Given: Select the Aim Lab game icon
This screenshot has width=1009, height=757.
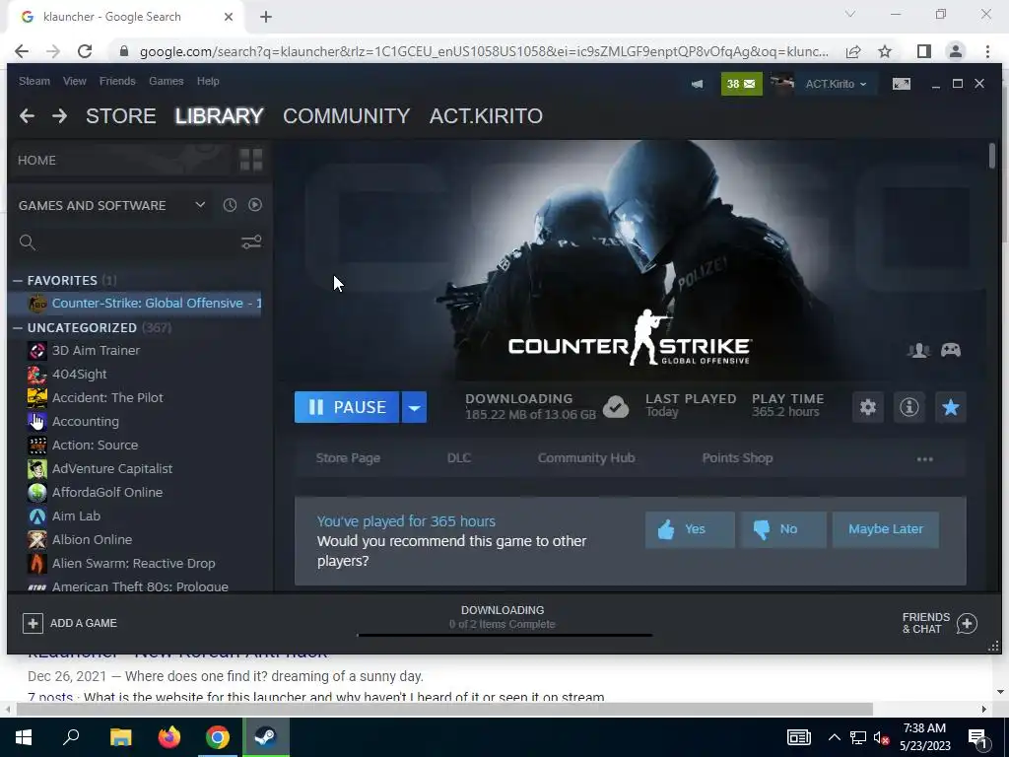Looking at the screenshot, I should pos(37,516).
